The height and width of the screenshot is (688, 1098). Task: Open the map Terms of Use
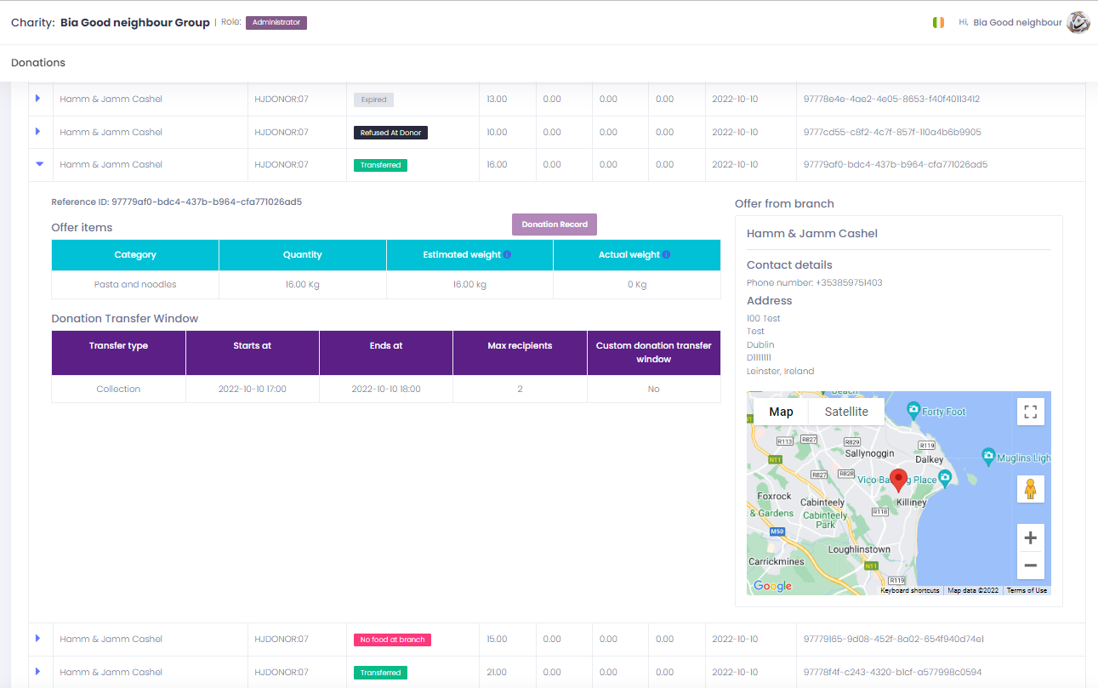[1027, 590]
